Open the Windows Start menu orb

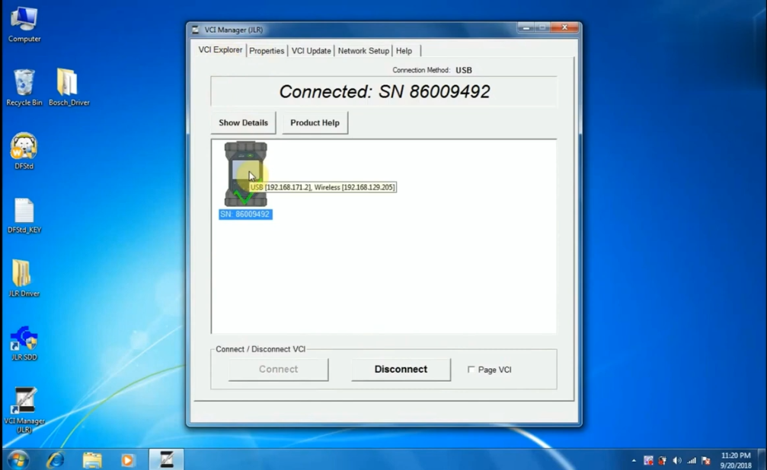(x=18, y=460)
